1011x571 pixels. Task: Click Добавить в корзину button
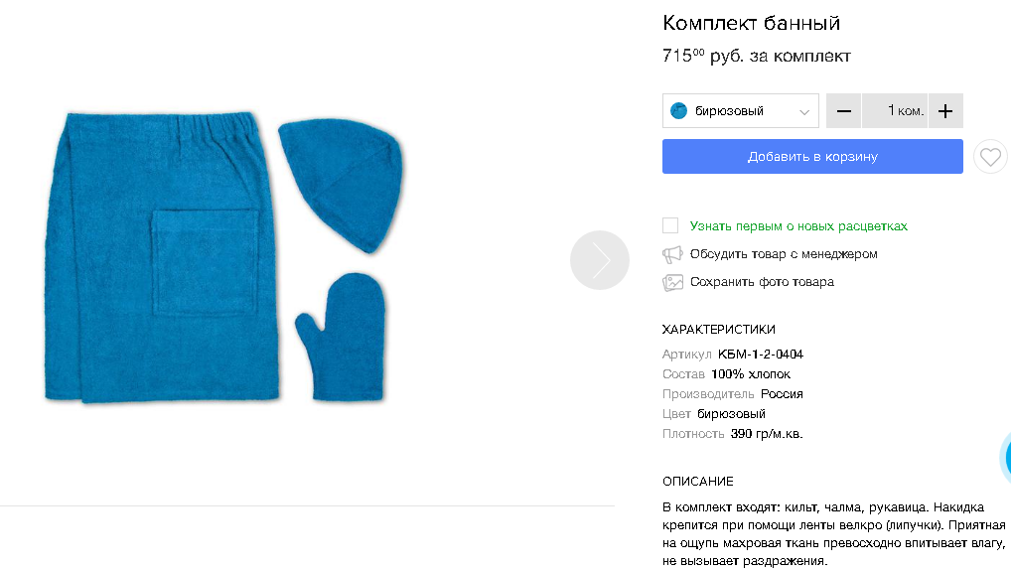click(x=812, y=157)
